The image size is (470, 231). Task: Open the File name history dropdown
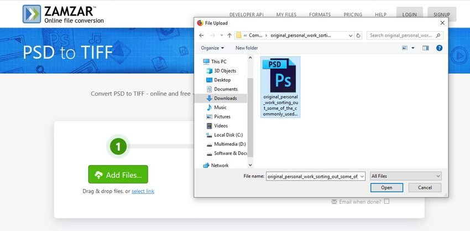coord(362,176)
